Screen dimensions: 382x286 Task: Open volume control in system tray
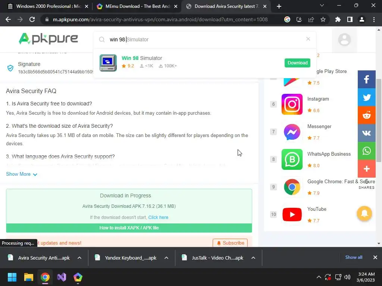[x=347, y=277]
